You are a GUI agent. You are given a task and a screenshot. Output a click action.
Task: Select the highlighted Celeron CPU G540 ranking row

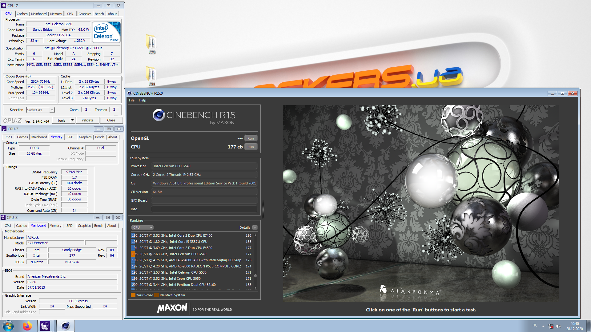point(192,254)
